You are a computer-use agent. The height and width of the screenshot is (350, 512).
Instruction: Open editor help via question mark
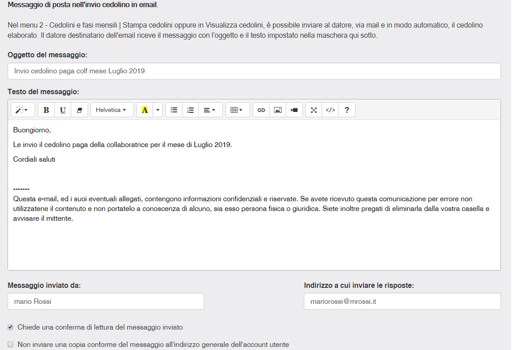pos(347,110)
